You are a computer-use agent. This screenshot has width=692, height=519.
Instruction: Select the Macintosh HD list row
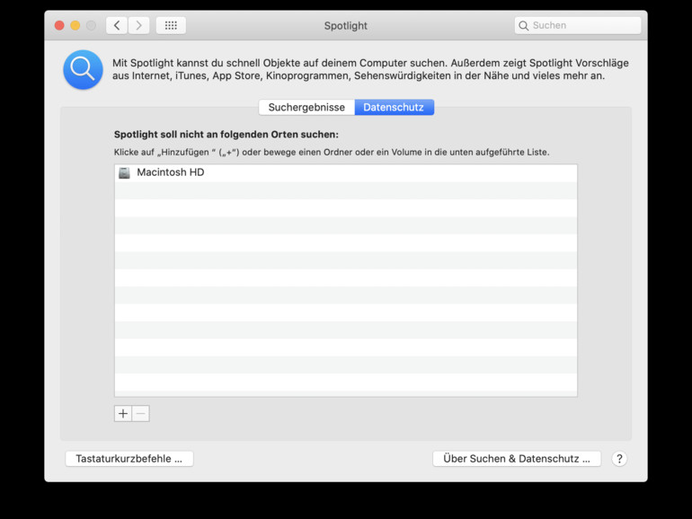click(x=346, y=173)
